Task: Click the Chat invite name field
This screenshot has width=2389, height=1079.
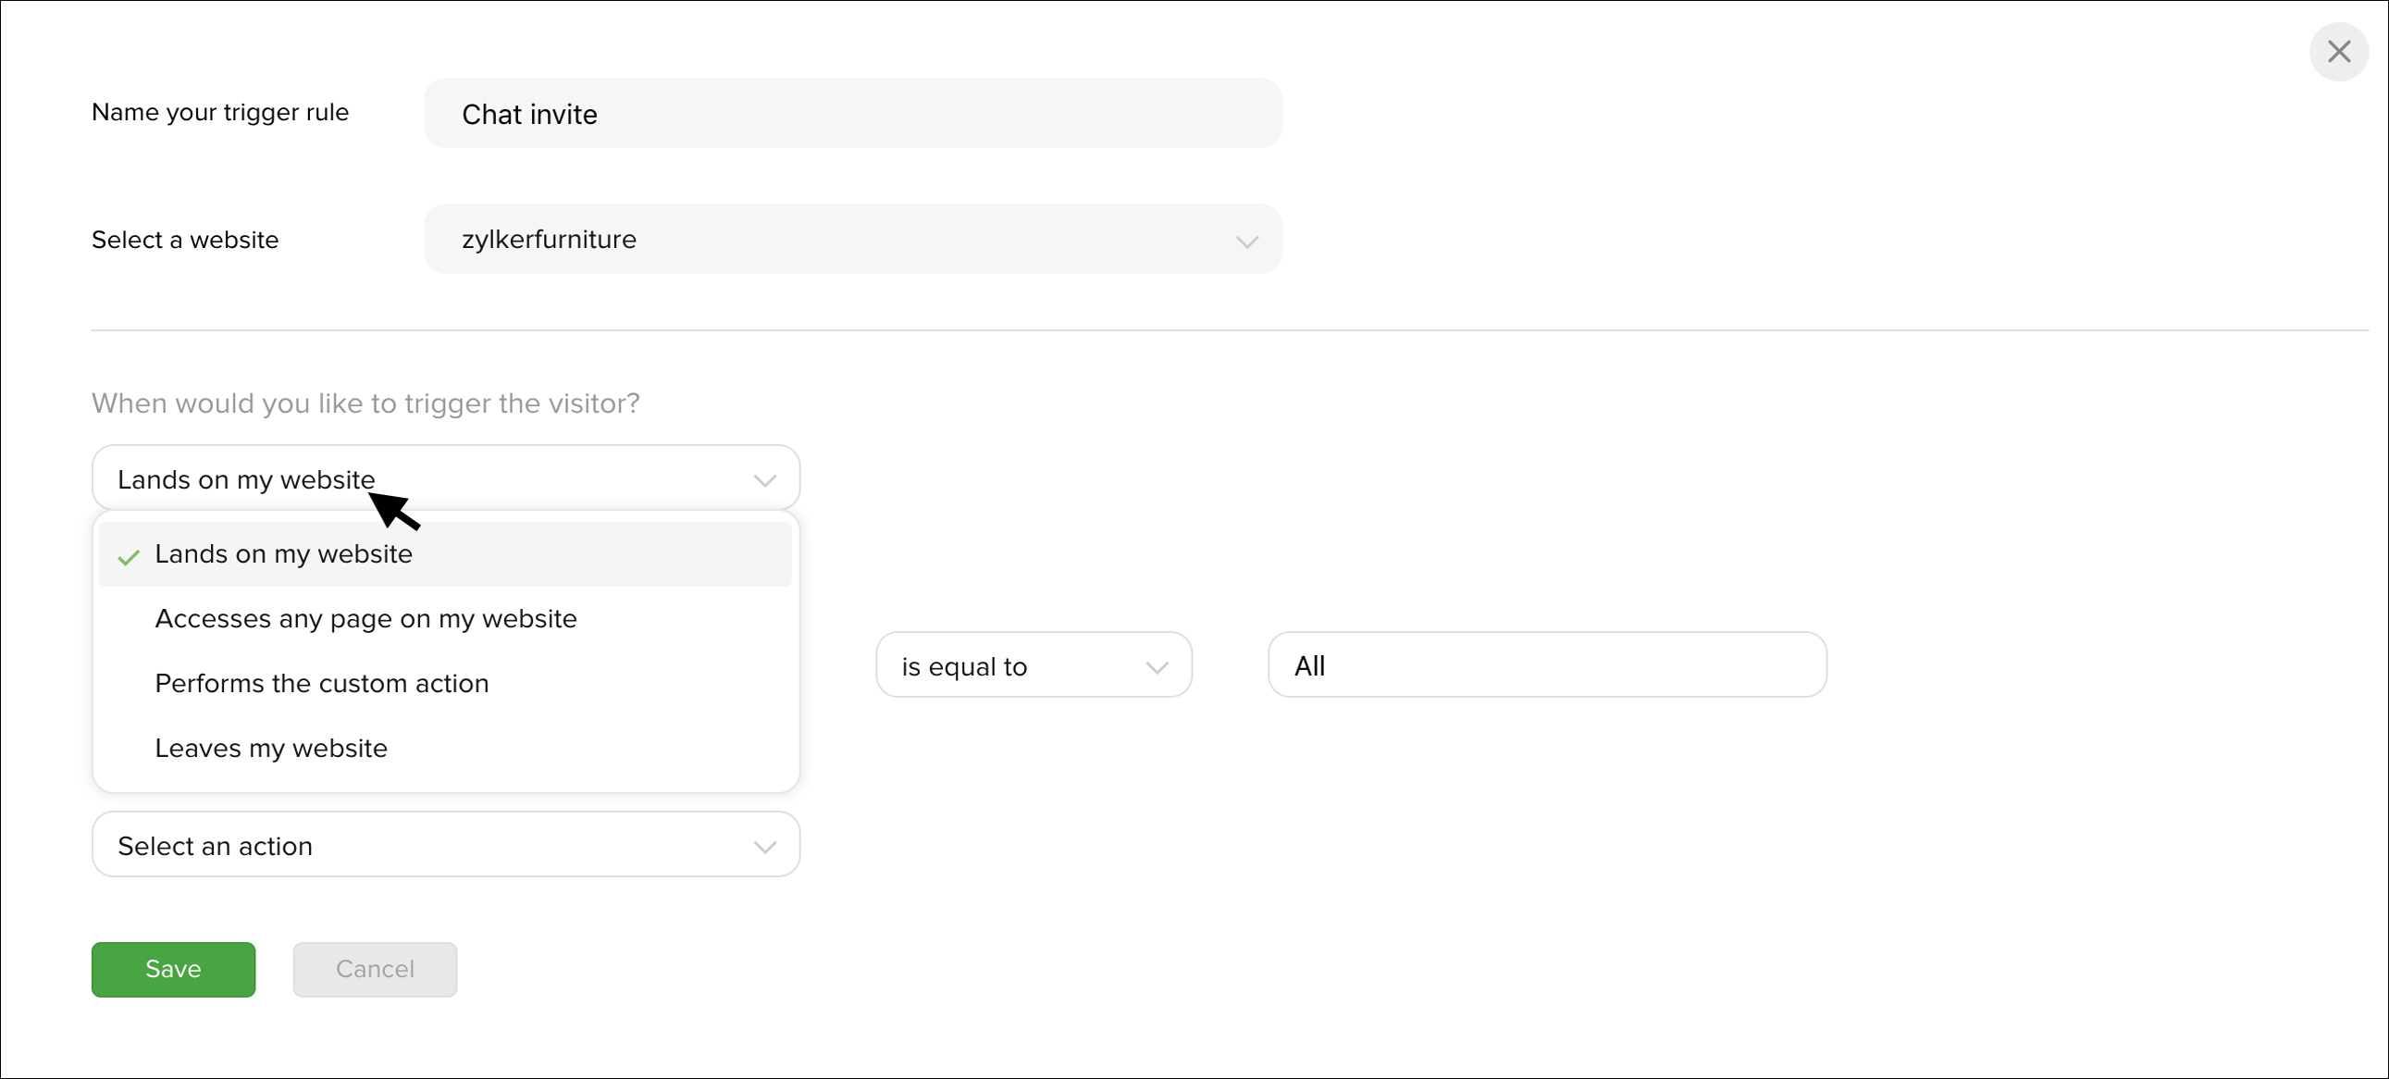Action: (852, 113)
